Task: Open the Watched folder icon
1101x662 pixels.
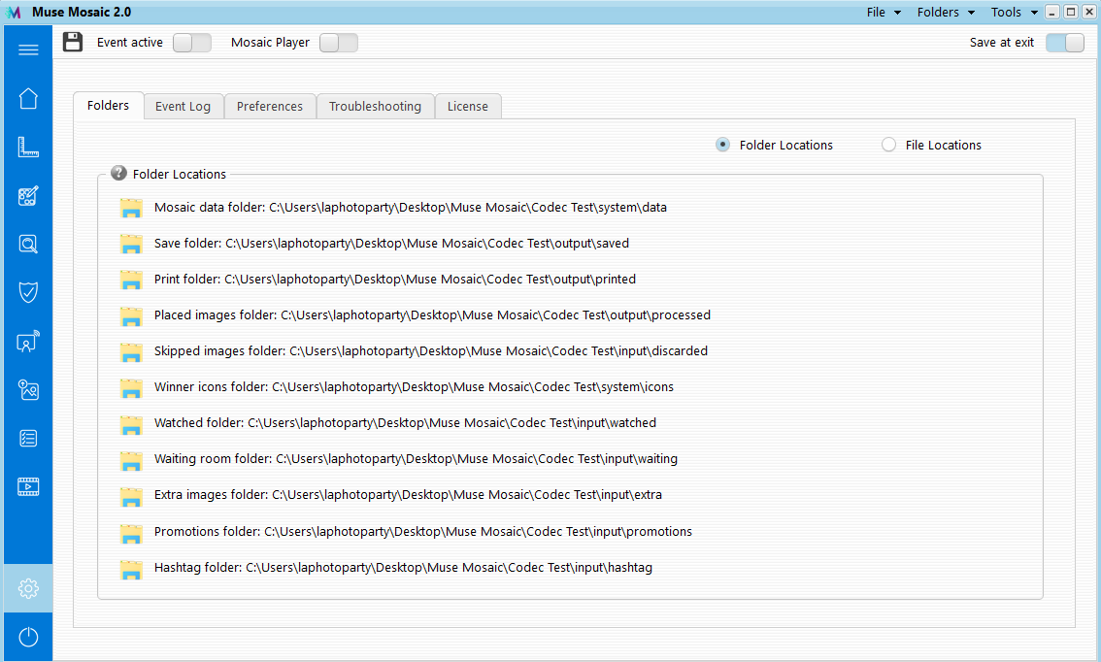Action: click(131, 424)
